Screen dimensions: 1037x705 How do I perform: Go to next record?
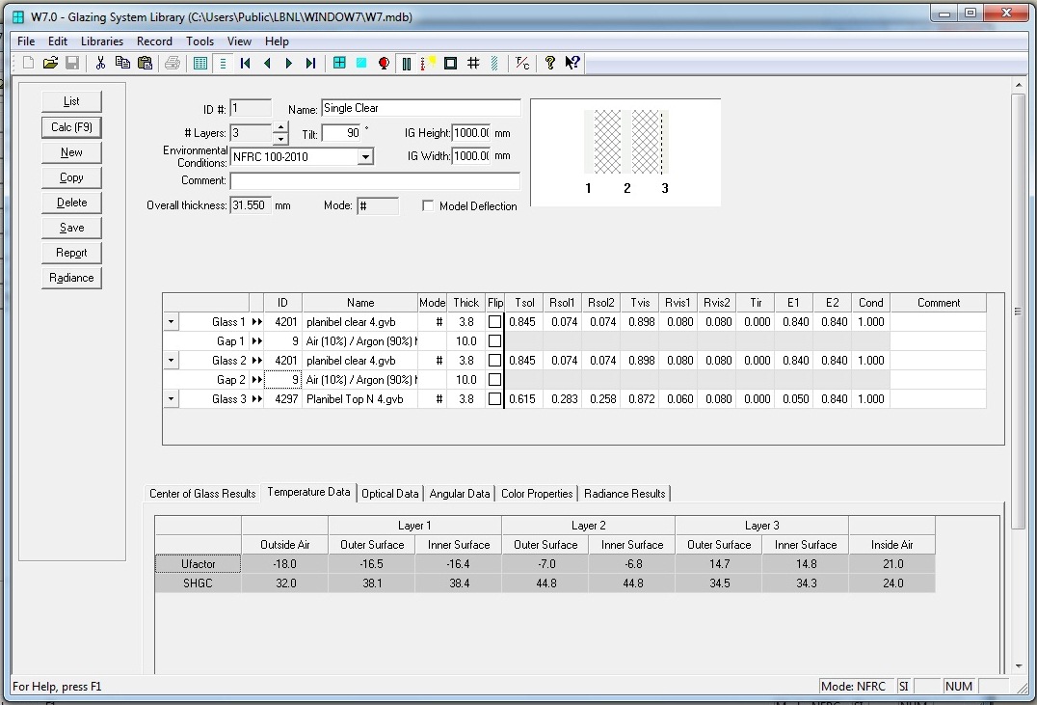point(289,63)
